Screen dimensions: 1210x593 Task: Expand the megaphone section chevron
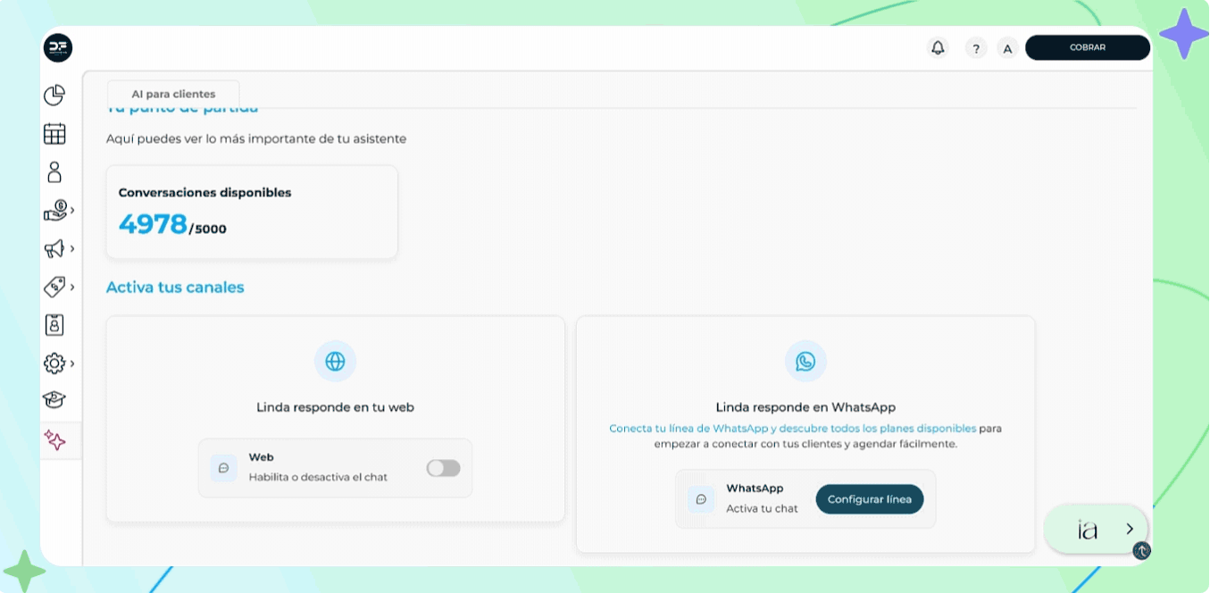[71, 249]
